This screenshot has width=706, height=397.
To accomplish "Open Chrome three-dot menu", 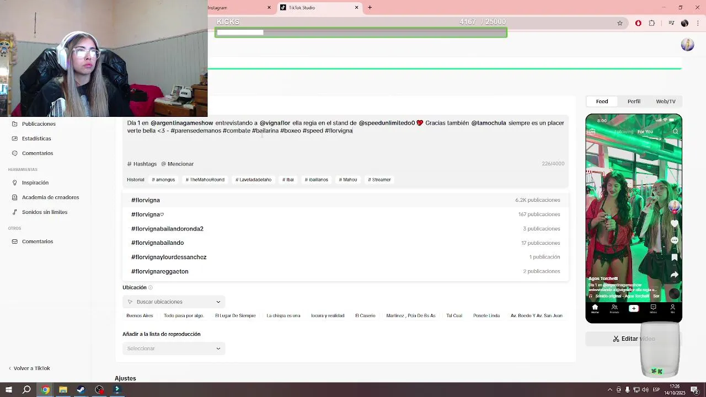I will 698,23.
